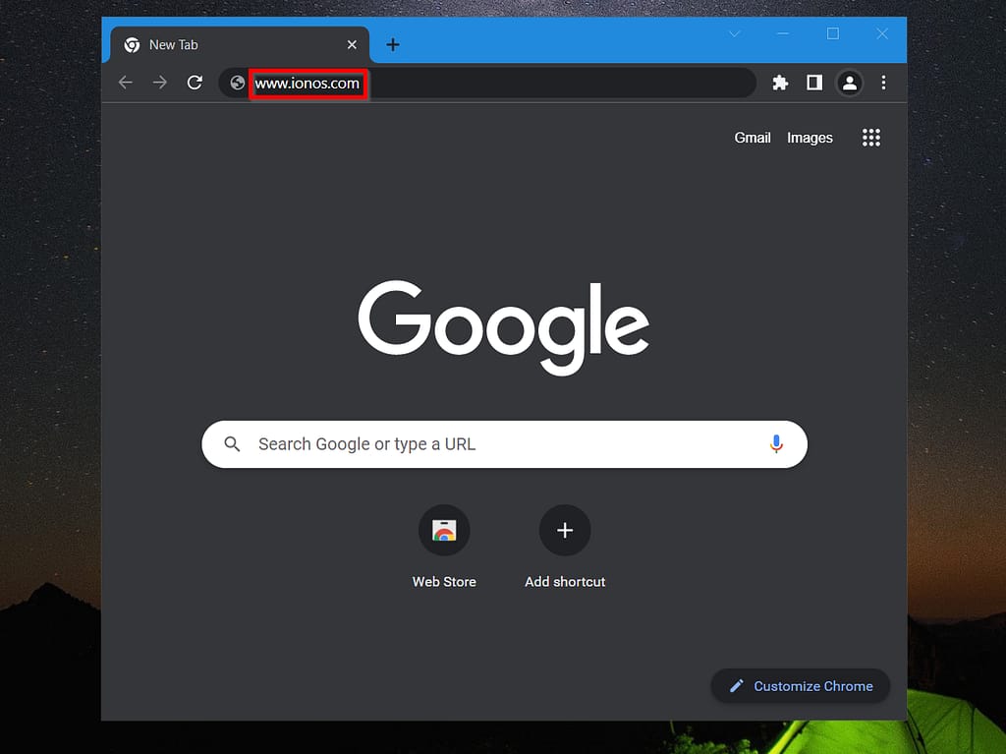Go back with the back arrow
This screenshot has height=754, width=1006.
(x=126, y=83)
